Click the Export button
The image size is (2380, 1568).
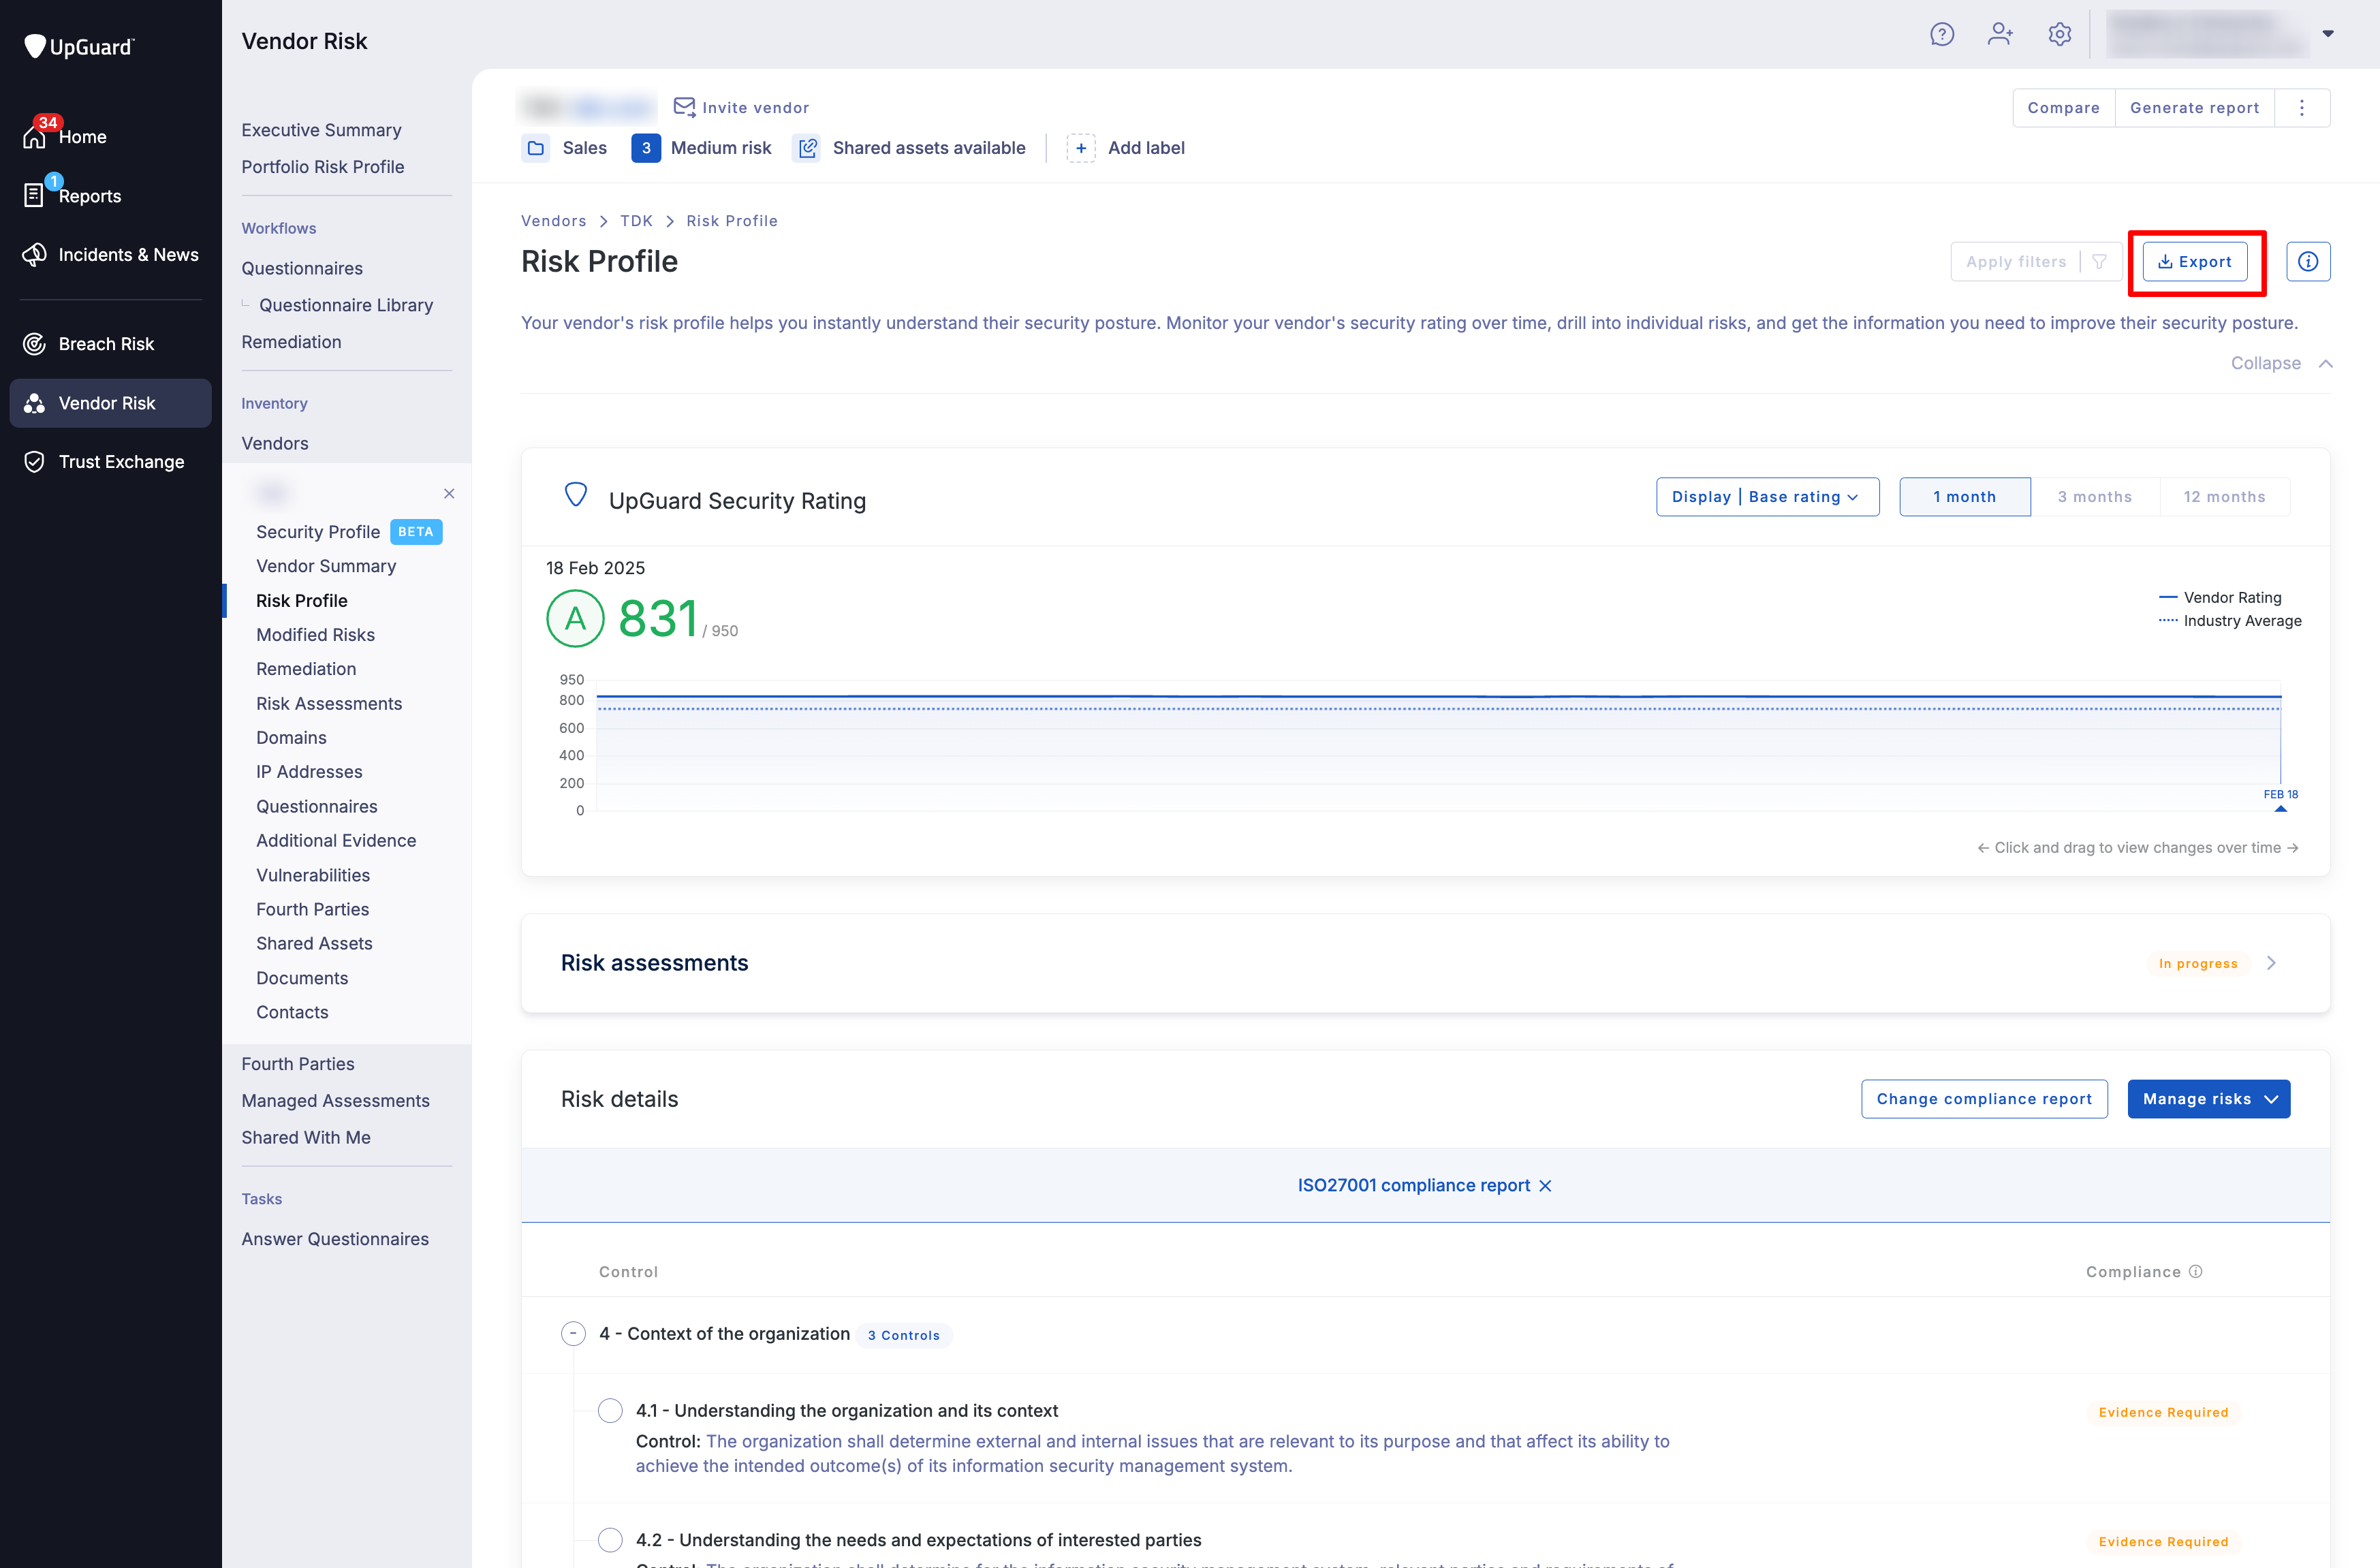tap(2194, 262)
